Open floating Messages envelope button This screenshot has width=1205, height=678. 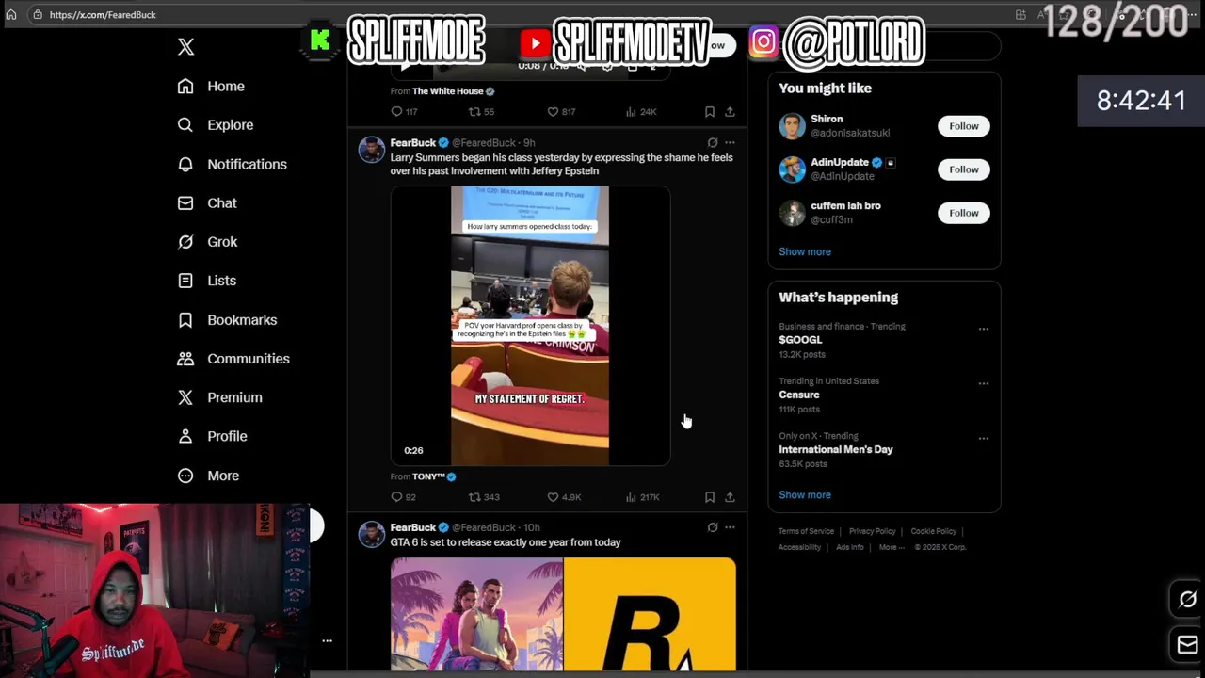(1187, 645)
